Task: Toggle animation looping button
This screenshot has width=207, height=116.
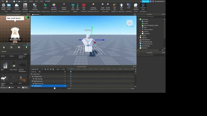Action: pyautogui.click(x=53, y=69)
